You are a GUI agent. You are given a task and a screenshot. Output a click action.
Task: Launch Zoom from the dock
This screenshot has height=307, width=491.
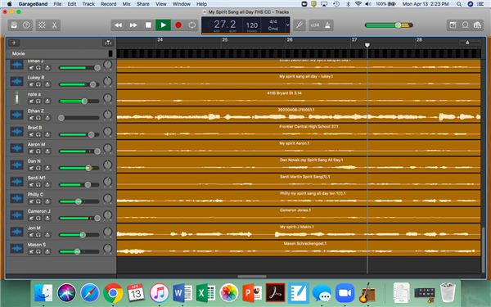click(x=345, y=293)
